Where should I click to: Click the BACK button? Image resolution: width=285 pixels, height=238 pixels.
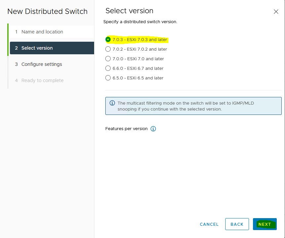237,224
